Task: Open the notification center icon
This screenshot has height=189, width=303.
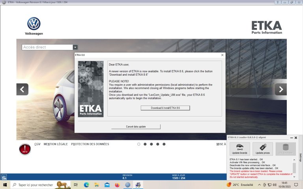Action: (x=296, y=185)
